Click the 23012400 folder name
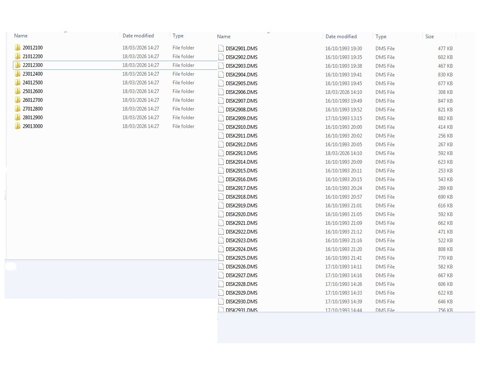The height and width of the screenshot is (374, 499). click(x=33, y=74)
